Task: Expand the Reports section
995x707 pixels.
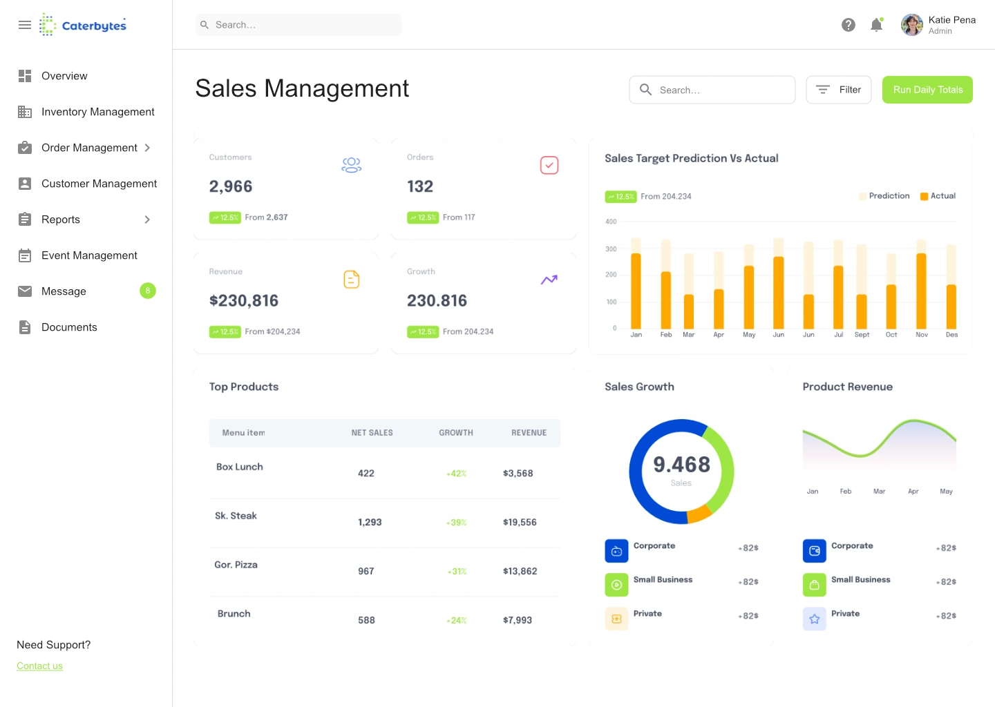Action: (146, 219)
